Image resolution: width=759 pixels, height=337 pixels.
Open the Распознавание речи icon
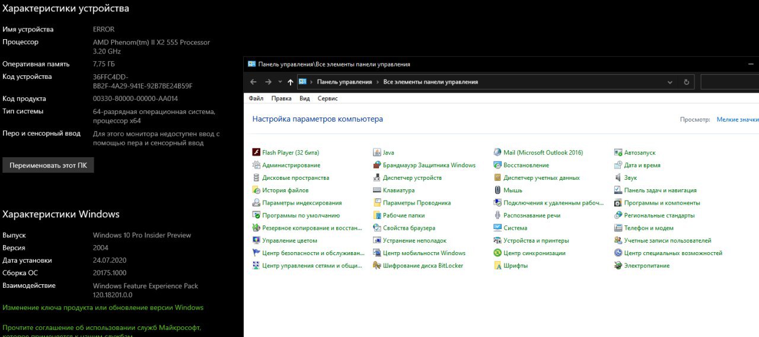[x=498, y=215]
